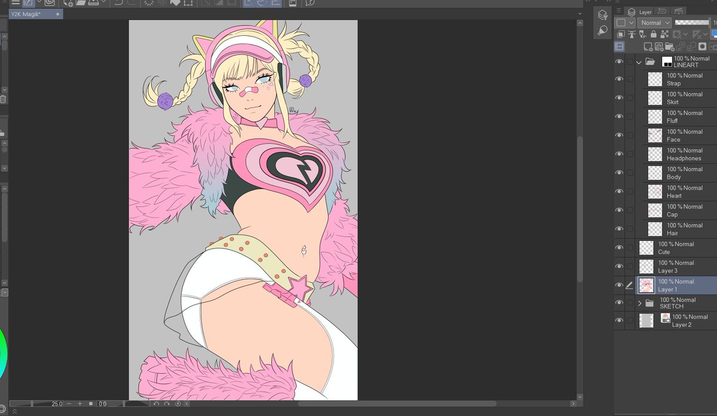Open the Clip Studio support chat icon
The image size is (717, 416).
310,3
